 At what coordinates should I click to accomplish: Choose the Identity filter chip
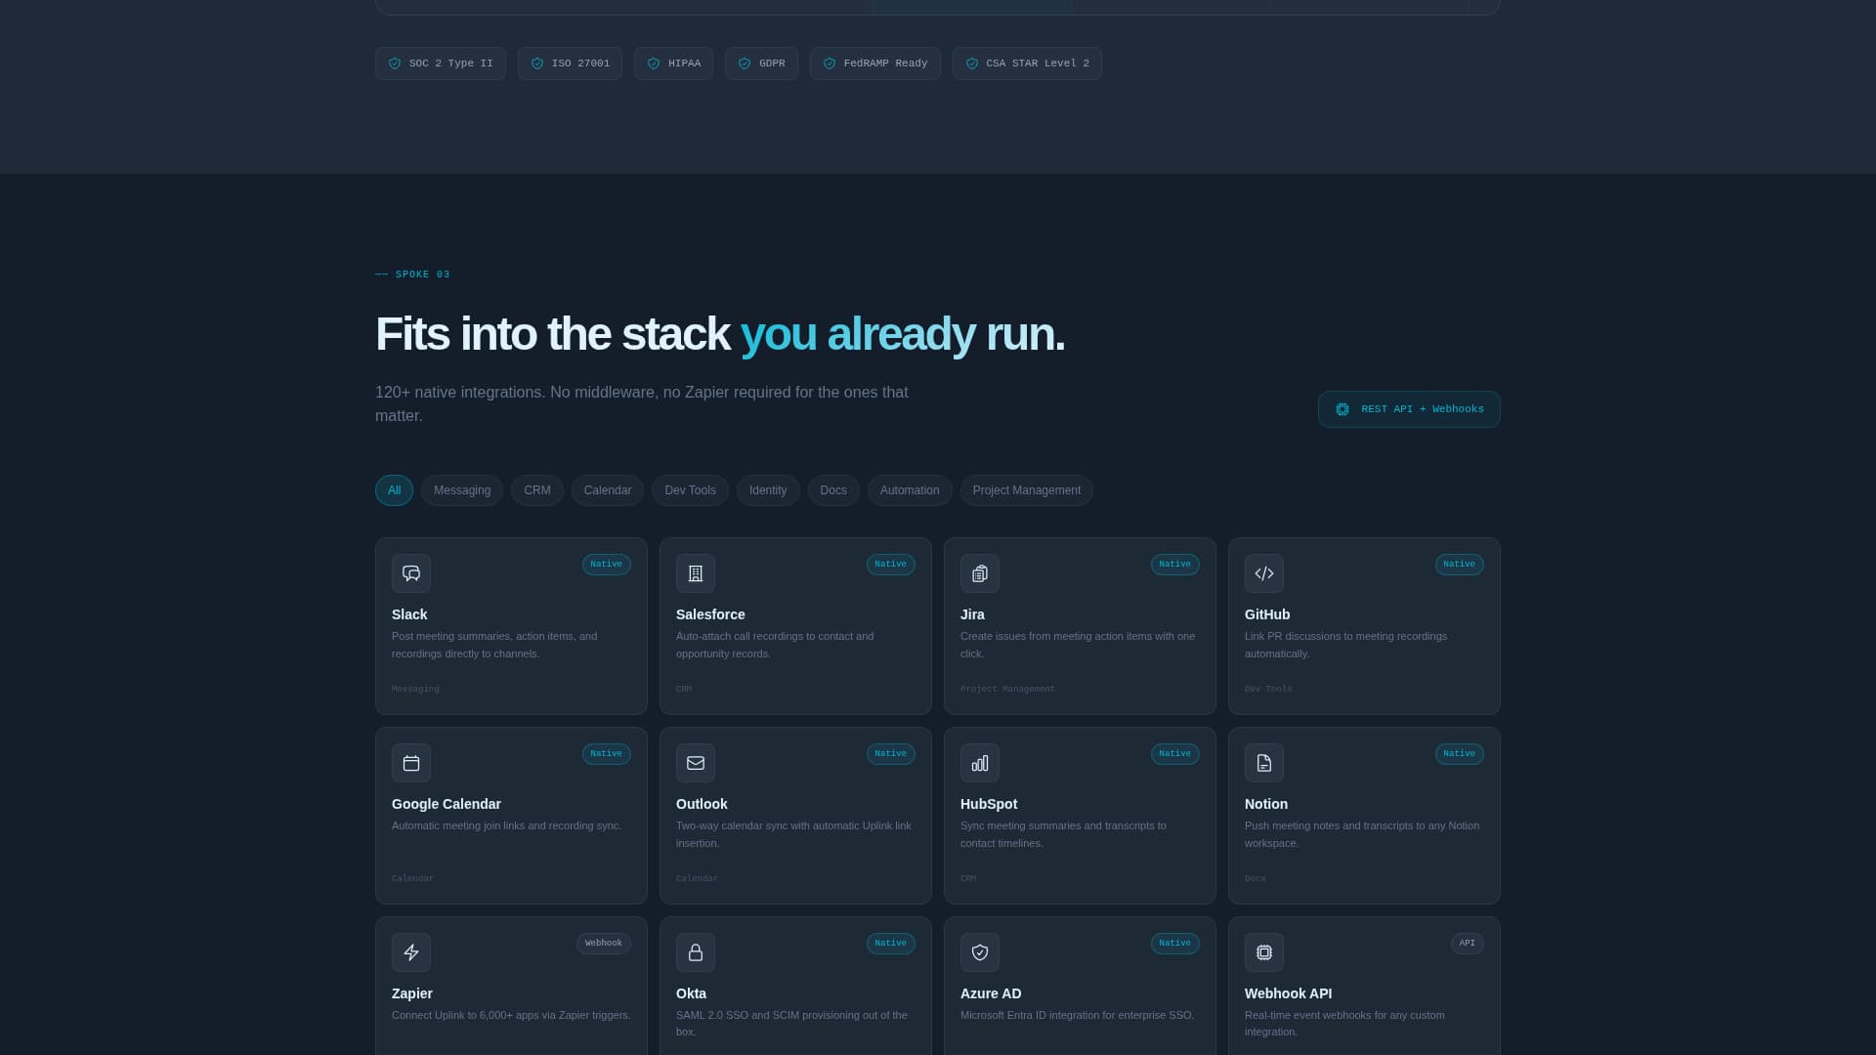click(768, 490)
